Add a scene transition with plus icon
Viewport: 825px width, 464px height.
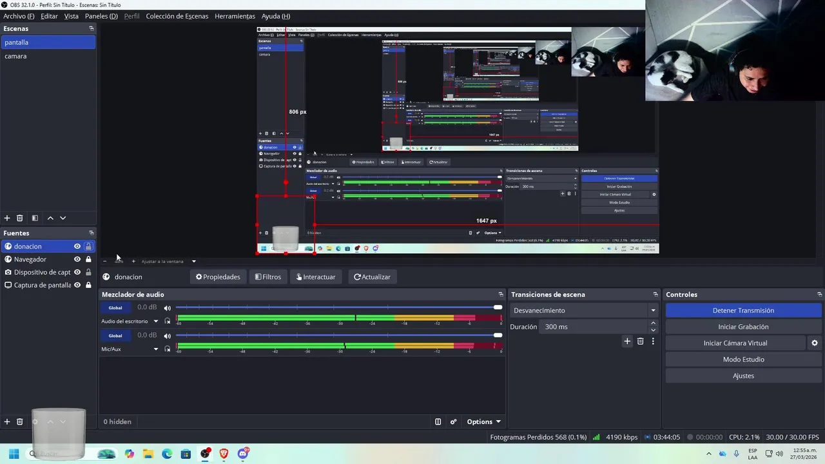[627, 342]
